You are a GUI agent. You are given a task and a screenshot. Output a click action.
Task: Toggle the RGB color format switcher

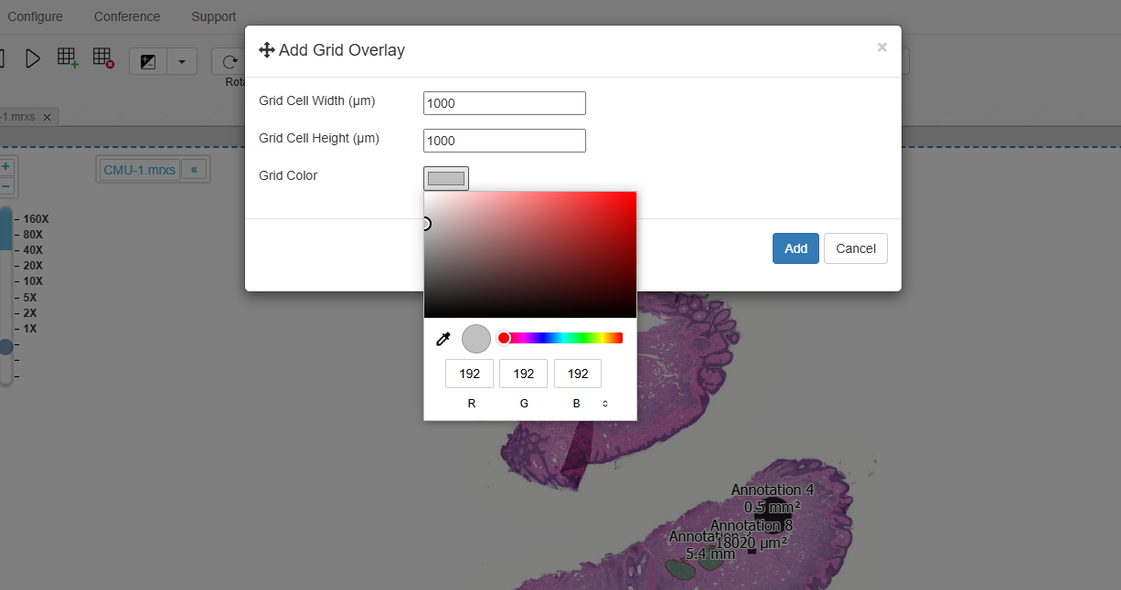pyautogui.click(x=604, y=404)
